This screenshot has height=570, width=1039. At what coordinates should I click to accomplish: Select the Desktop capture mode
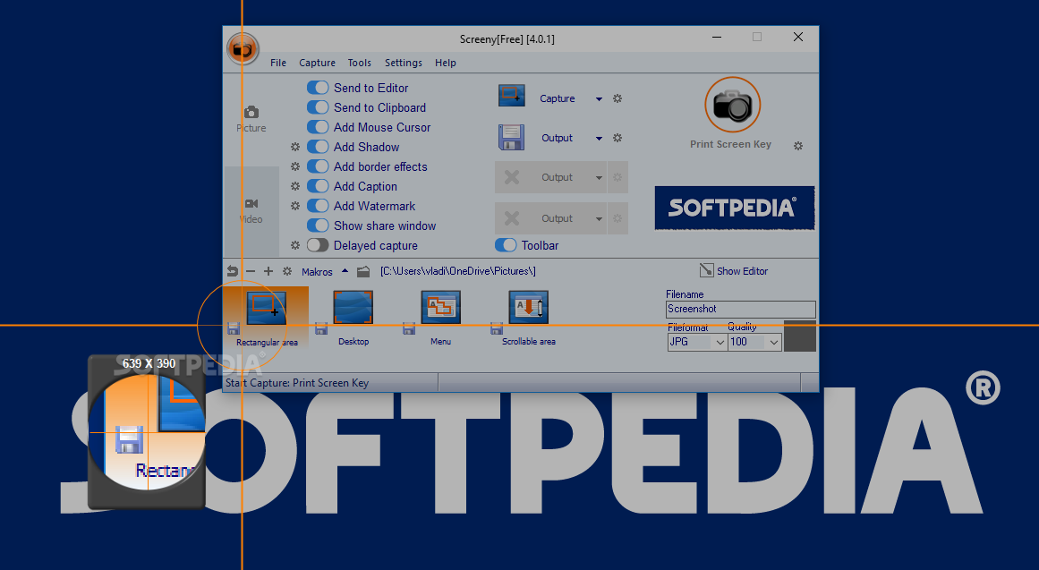point(353,319)
